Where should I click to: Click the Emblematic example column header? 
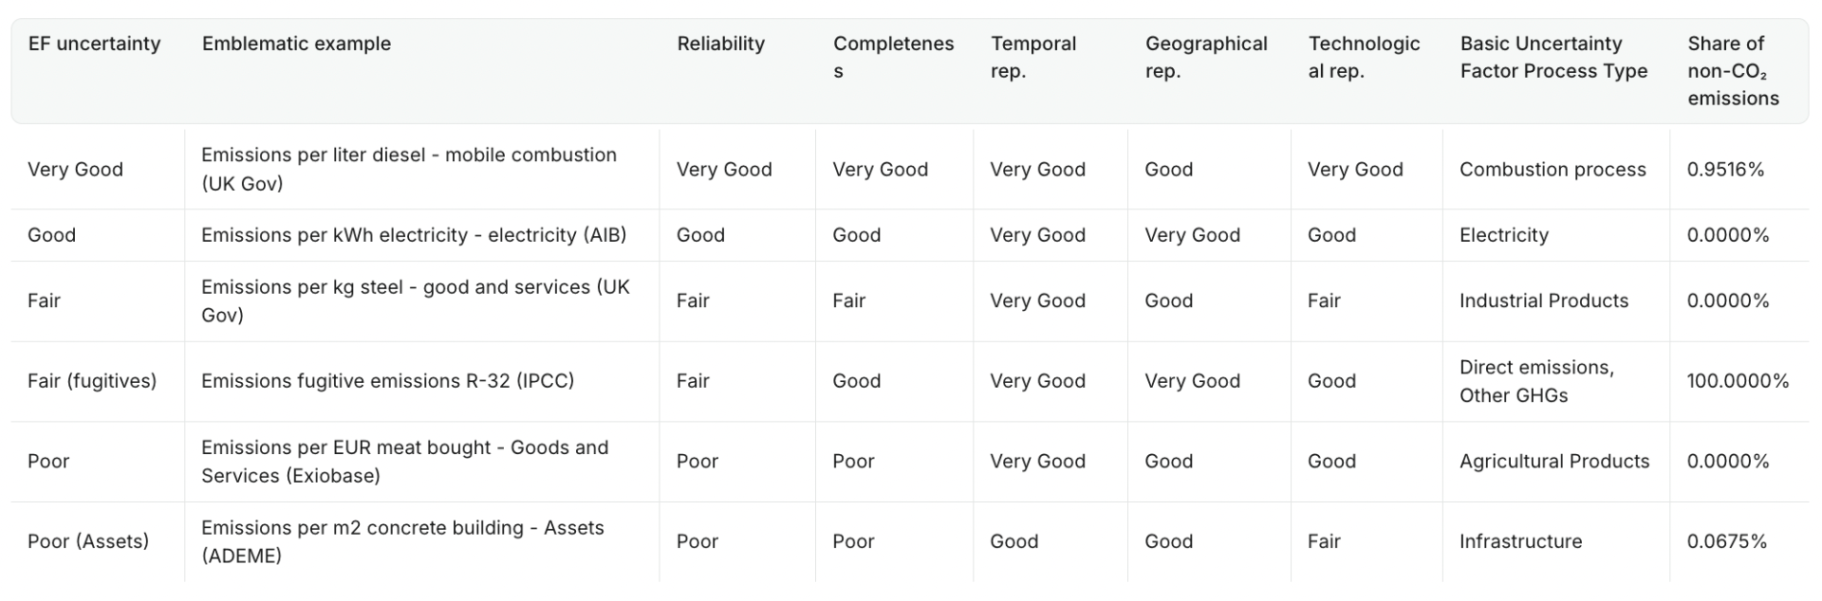click(x=296, y=44)
